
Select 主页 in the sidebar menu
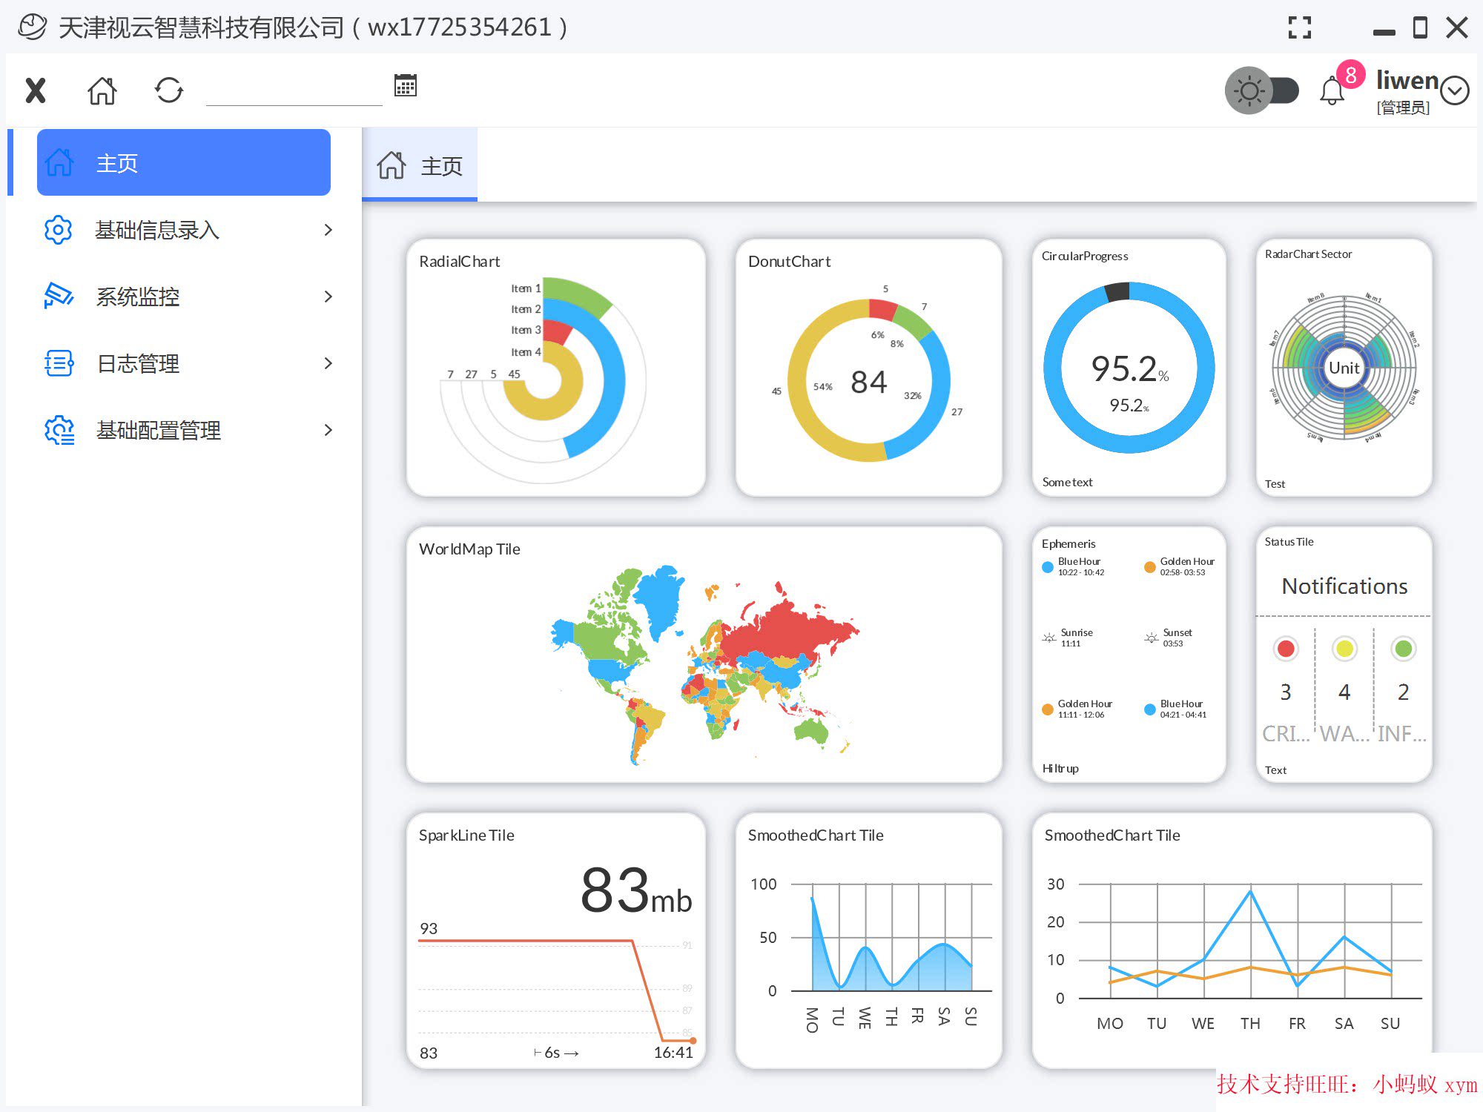pos(182,162)
